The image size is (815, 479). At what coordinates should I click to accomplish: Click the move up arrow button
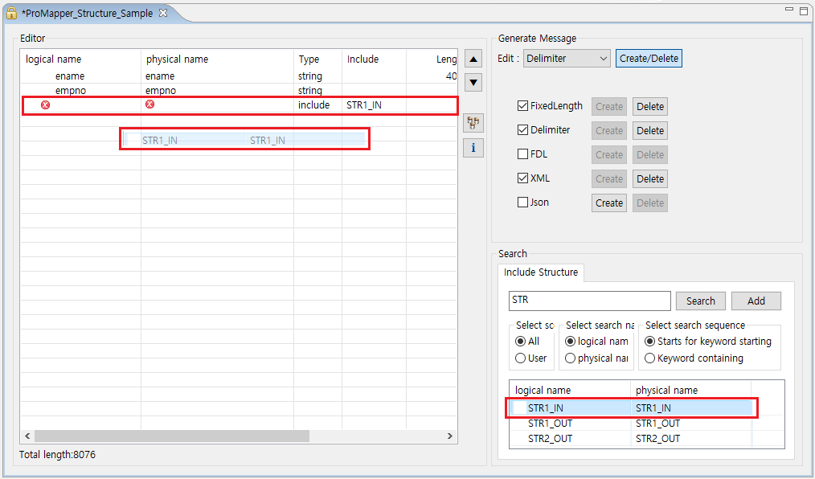tap(474, 59)
